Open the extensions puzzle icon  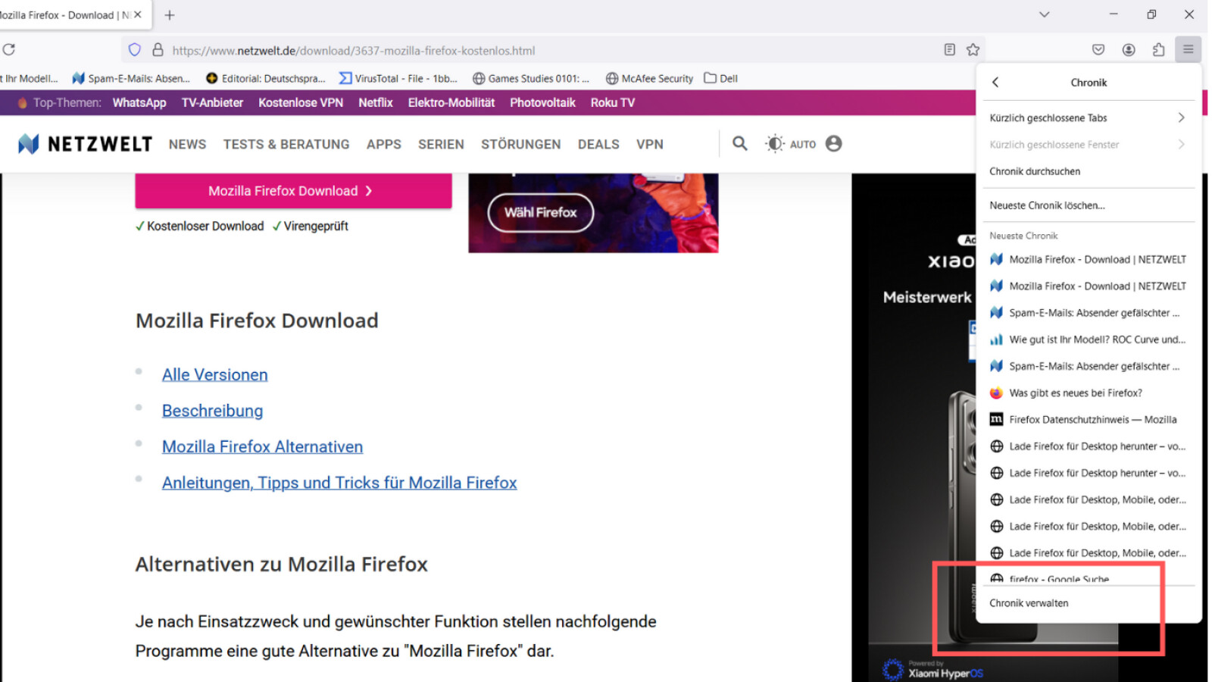pos(1158,50)
